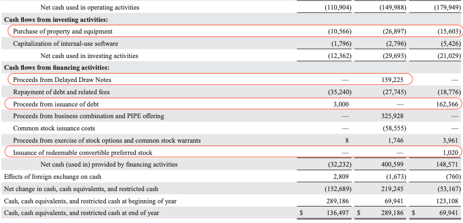
Task: Click "Net cash used in operating activities" label
Action: (90, 7)
